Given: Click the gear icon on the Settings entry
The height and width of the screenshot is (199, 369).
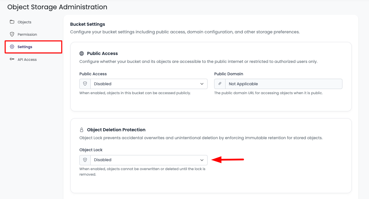Looking at the screenshot, I should (x=12, y=47).
